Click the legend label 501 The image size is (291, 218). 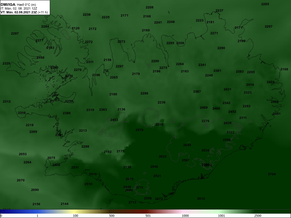tap(148, 216)
